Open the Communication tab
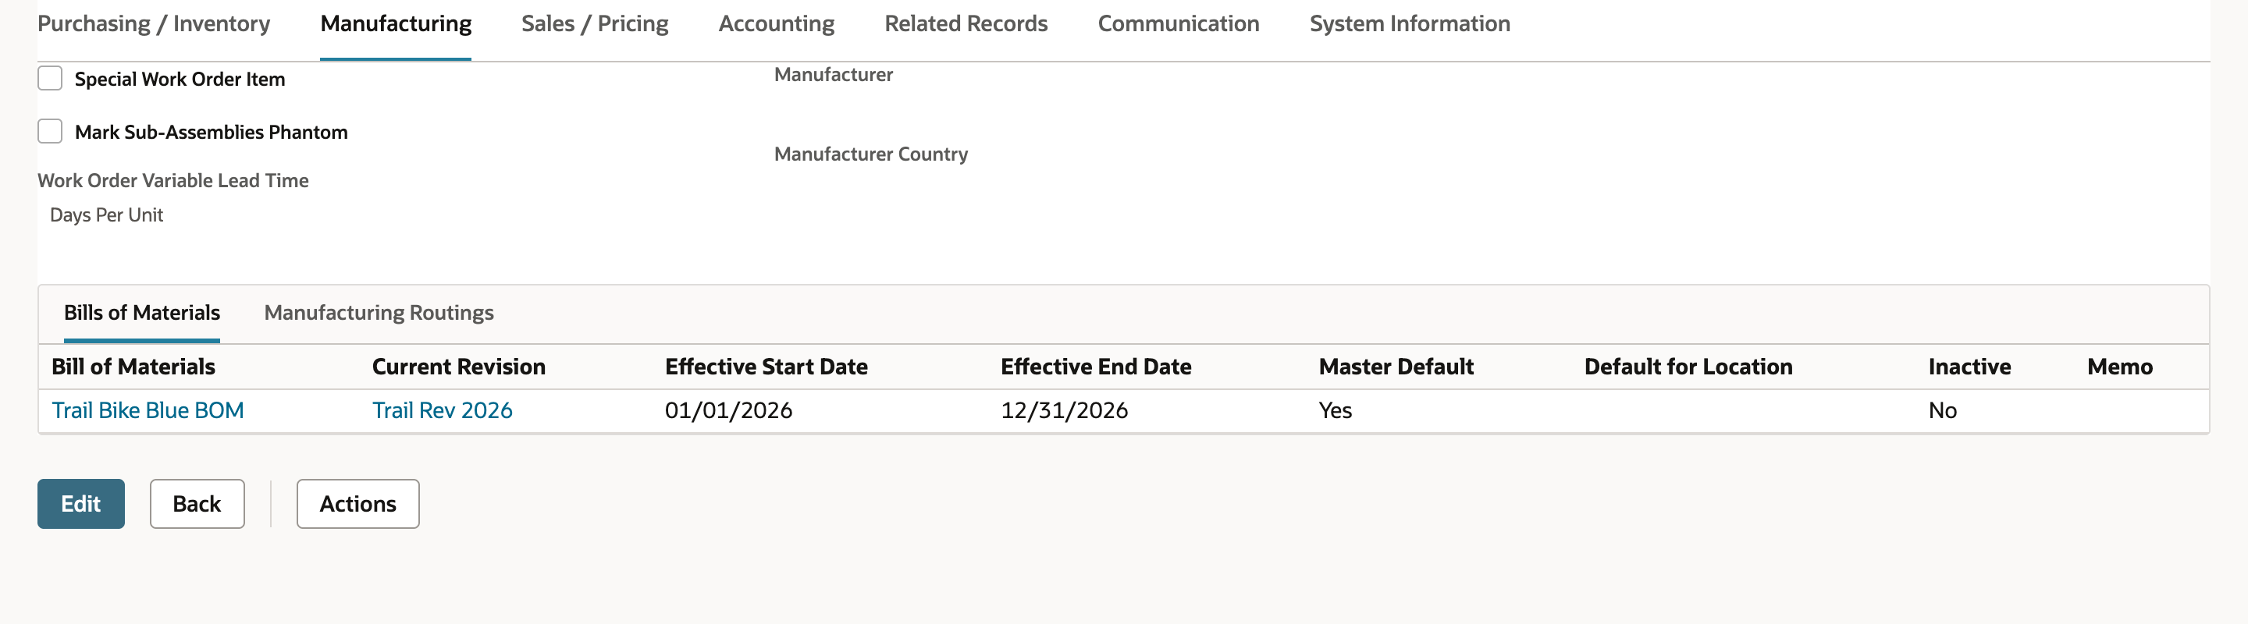Screen dimensions: 2248x624 [x=1178, y=23]
